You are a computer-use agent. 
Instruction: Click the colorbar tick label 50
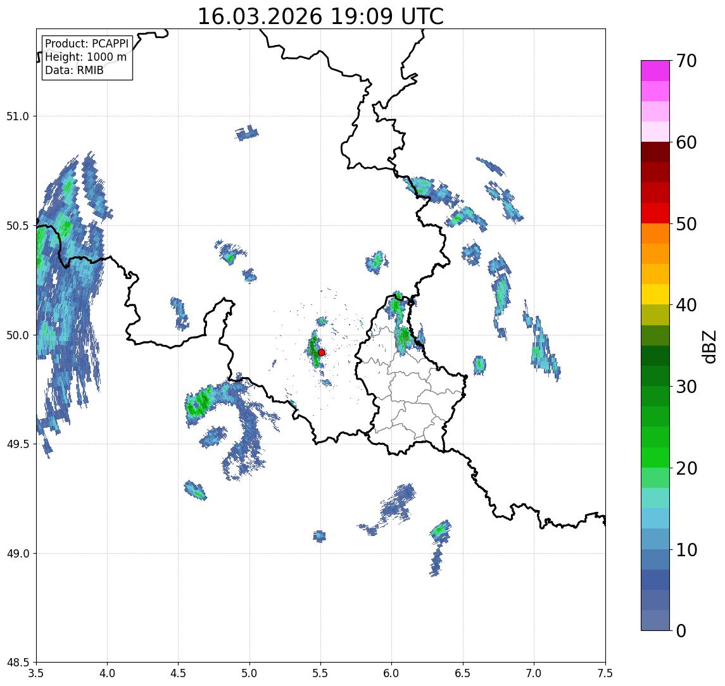coord(686,224)
